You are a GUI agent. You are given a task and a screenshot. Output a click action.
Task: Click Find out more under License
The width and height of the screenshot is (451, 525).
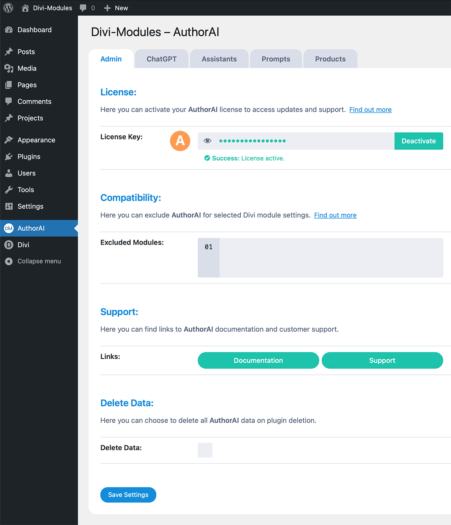coord(371,110)
